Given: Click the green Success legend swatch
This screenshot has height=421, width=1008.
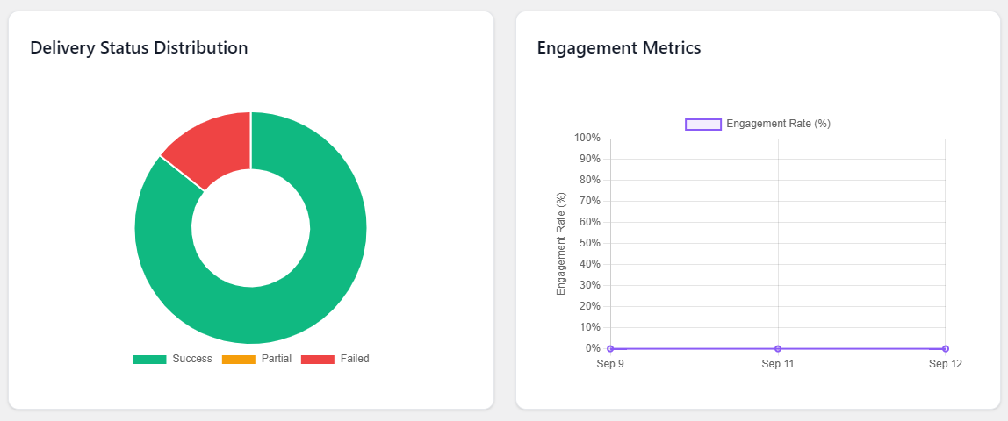Looking at the screenshot, I should (x=149, y=360).
